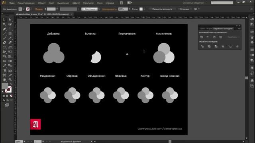Select the Lasso tool
Screen dimensions: 255x143
tap(10, 24)
